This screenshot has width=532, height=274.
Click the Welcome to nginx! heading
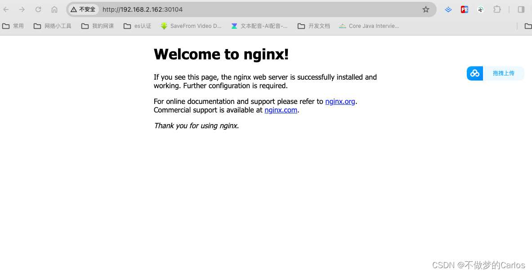pyautogui.click(x=221, y=54)
